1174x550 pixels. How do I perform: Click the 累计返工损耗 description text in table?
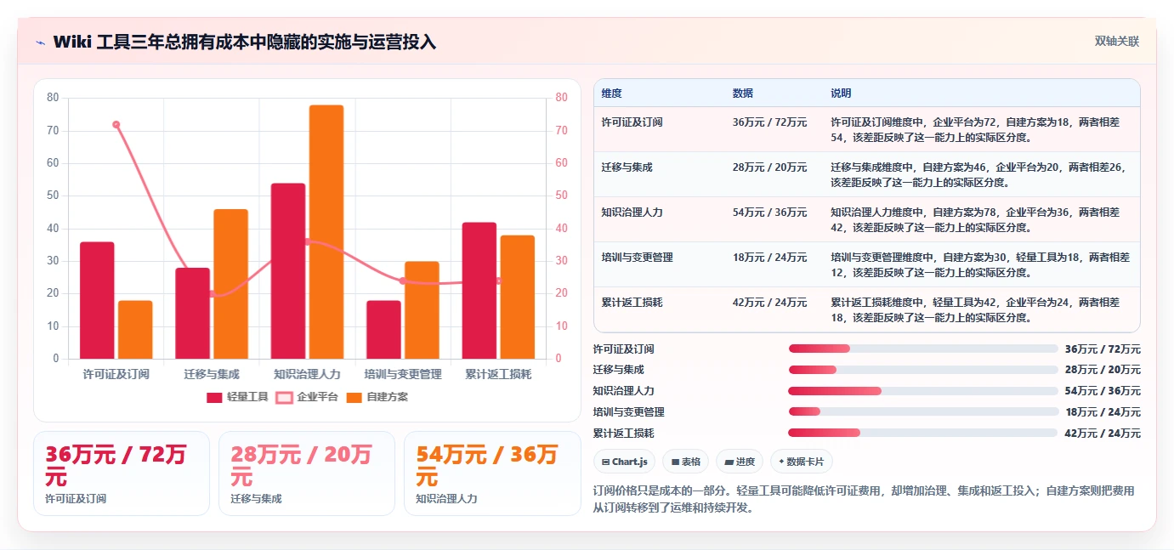tap(975, 310)
